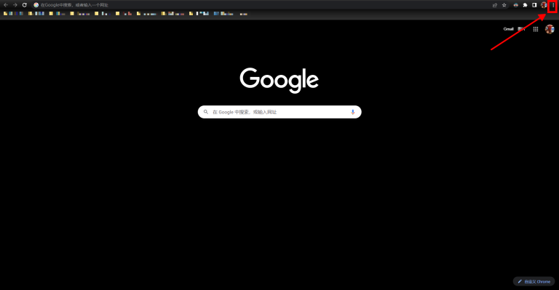Start voice search with the microphone icon
The image size is (559, 290).
pos(352,112)
